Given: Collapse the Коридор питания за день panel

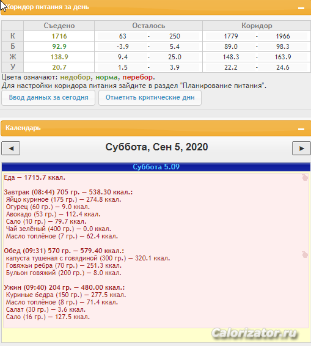Looking at the screenshot, I should click(301, 8).
